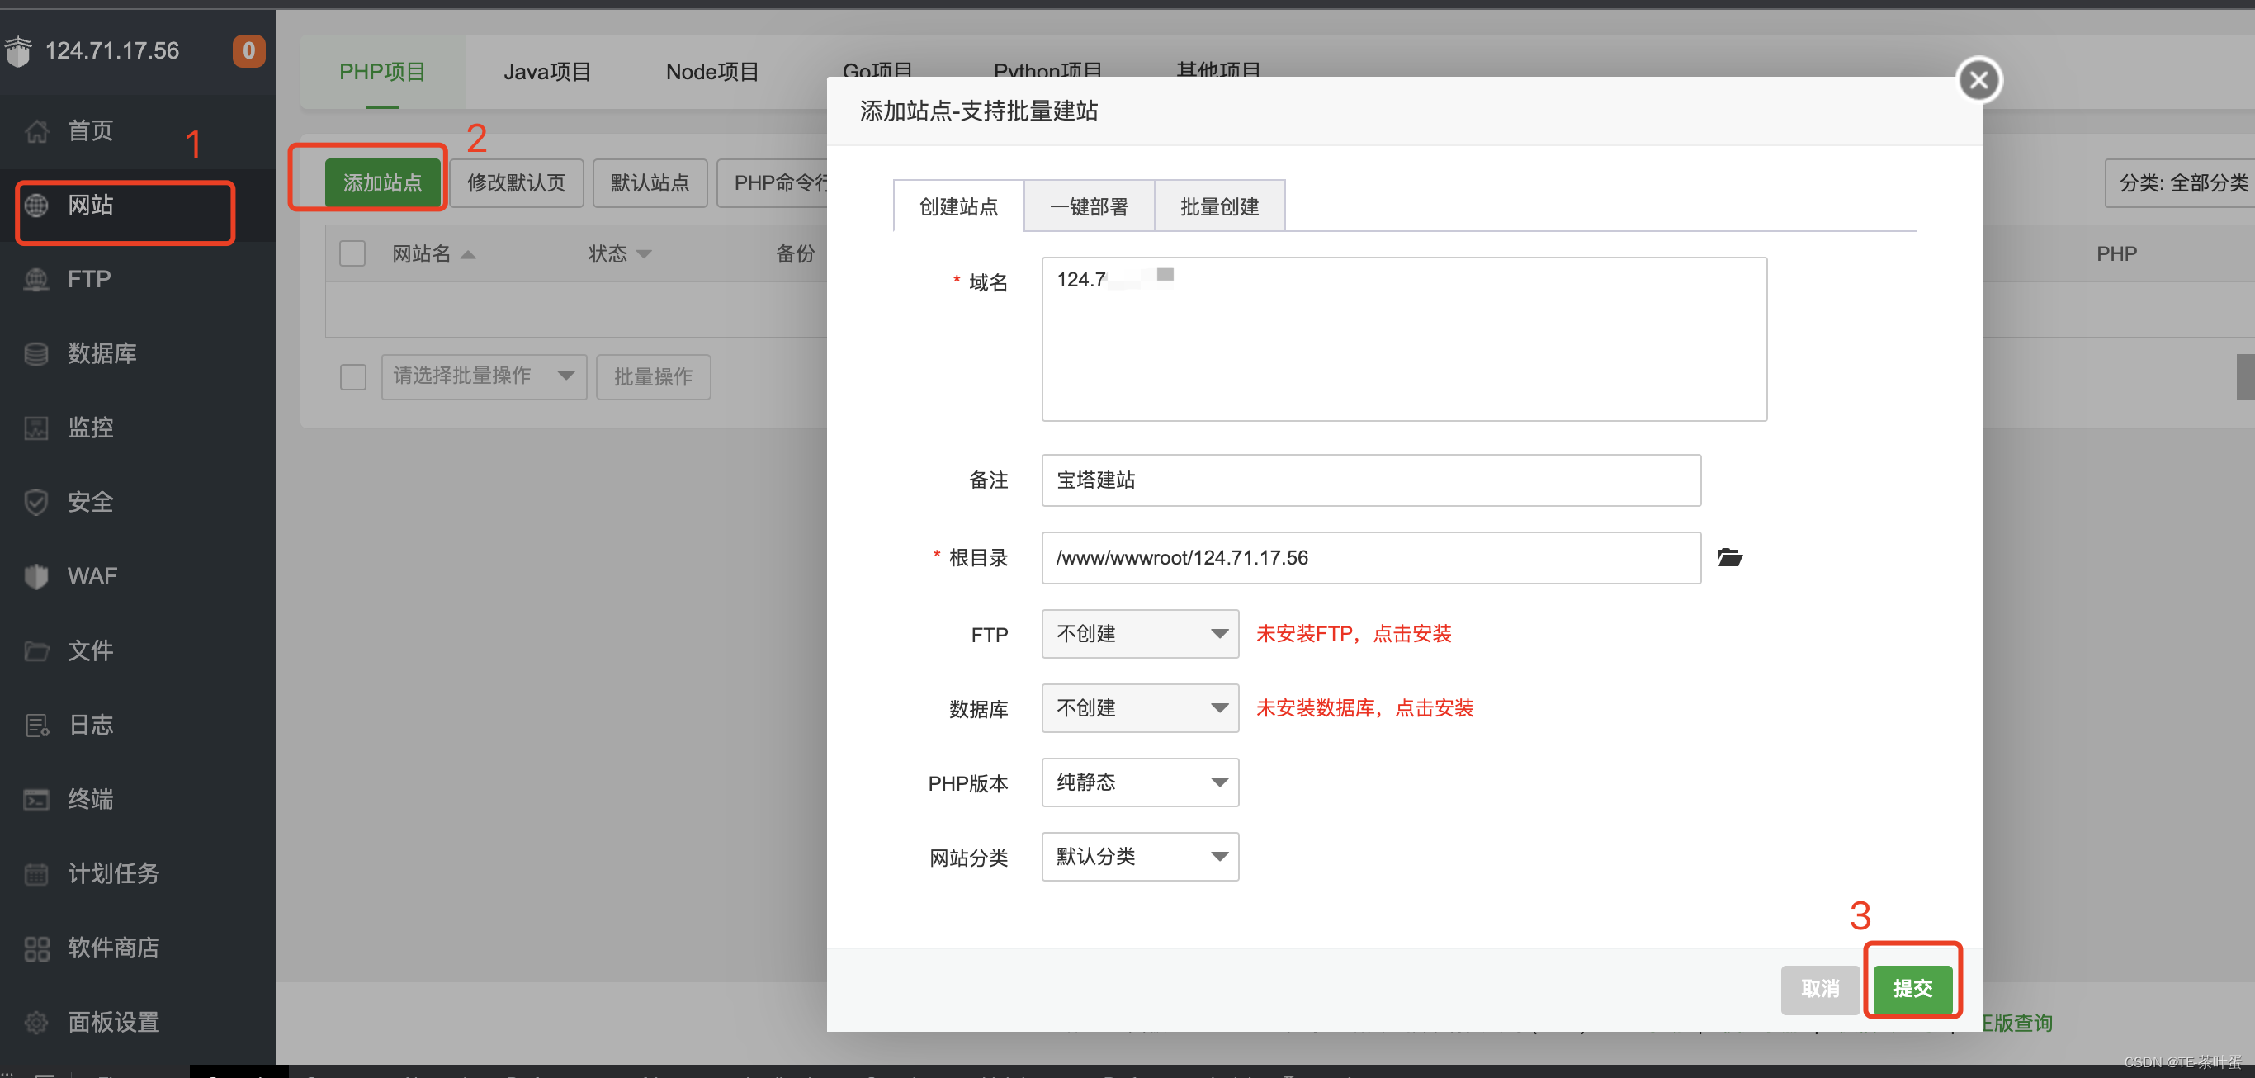Screen dimensions: 2255x1078
Task: Click the gear icon beside 面板设置
Action: tap(37, 1022)
